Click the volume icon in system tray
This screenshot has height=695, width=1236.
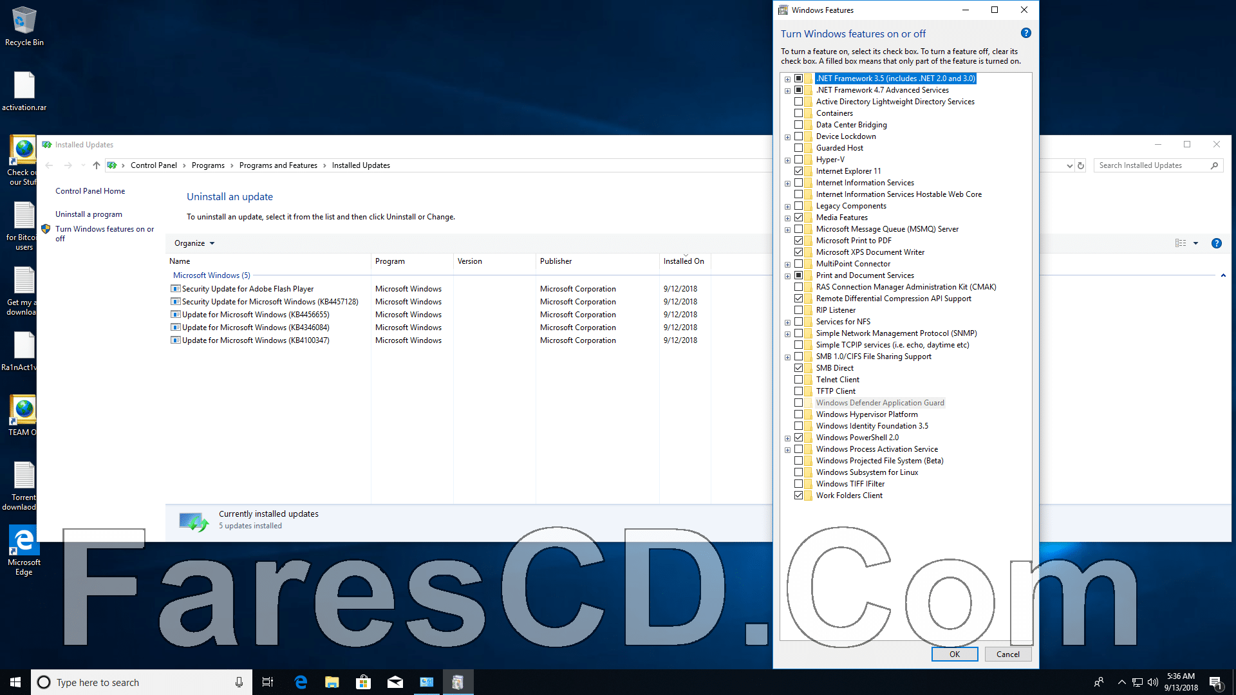point(1152,682)
